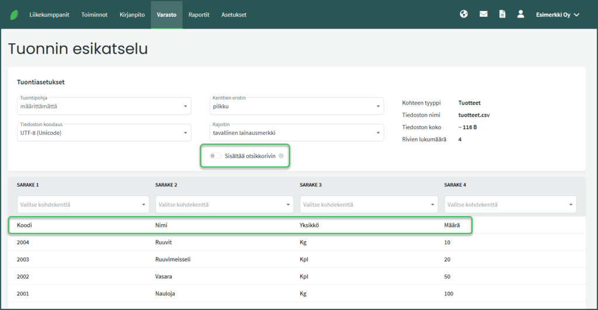Toggle the Sisältää otsikkorivin switch
598x310 pixels.
pyautogui.click(x=215, y=156)
